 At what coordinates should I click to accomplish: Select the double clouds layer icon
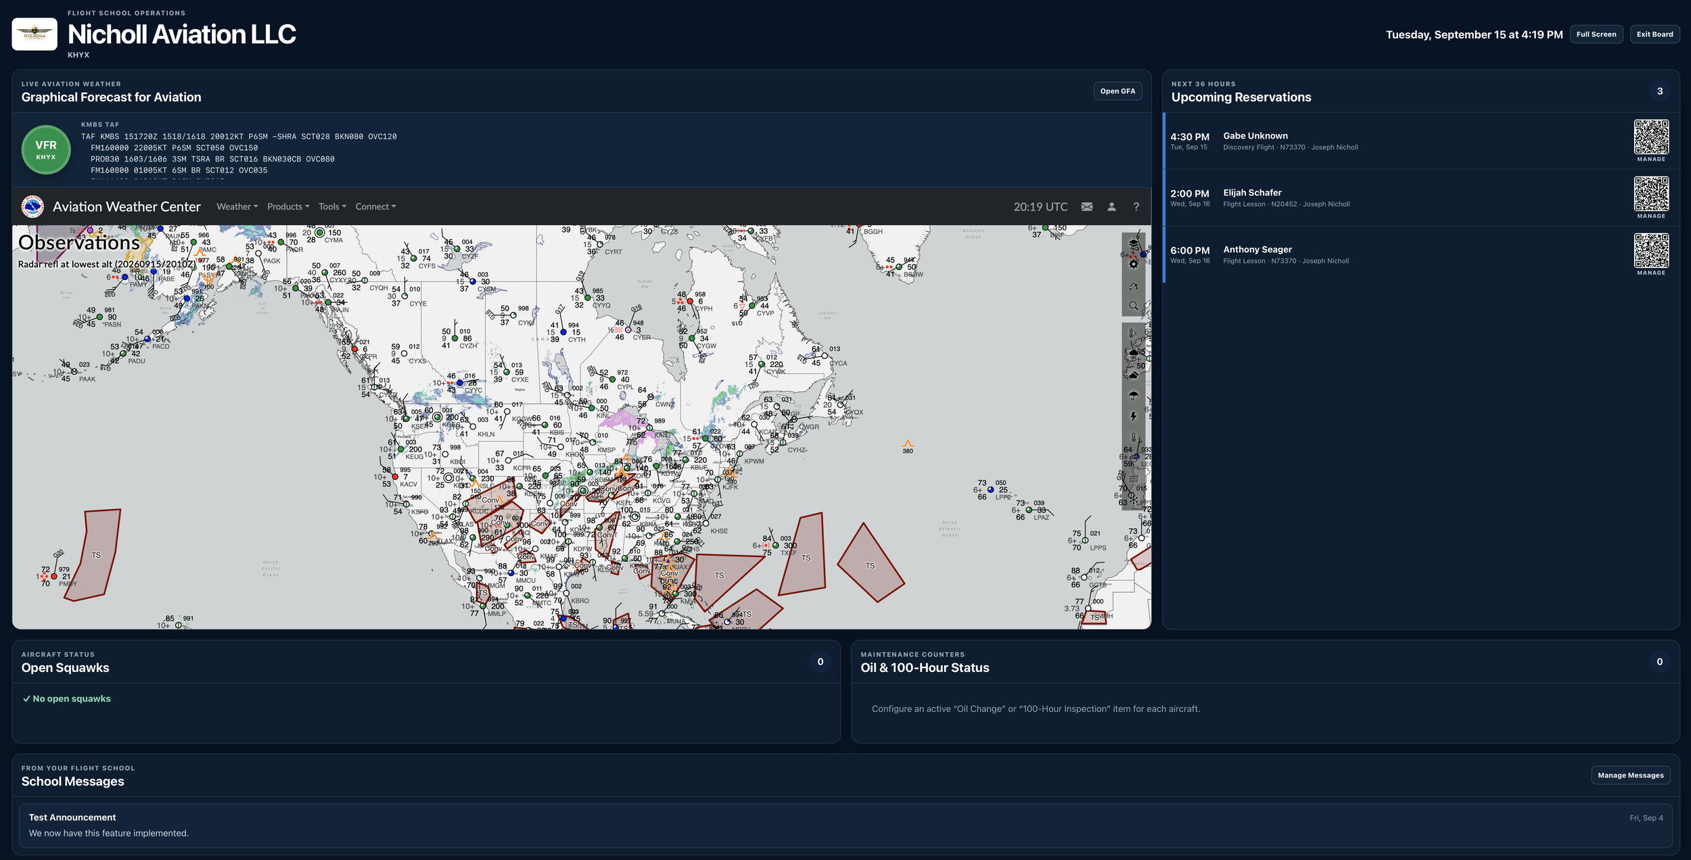coord(1134,374)
